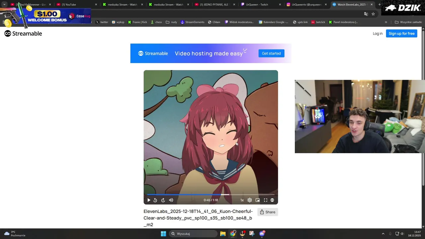
Task: Click the video title text
Action: point(198,218)
